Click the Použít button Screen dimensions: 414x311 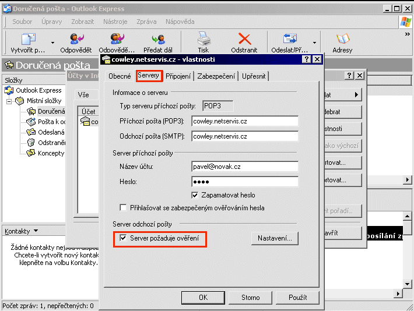coord(297,298)
